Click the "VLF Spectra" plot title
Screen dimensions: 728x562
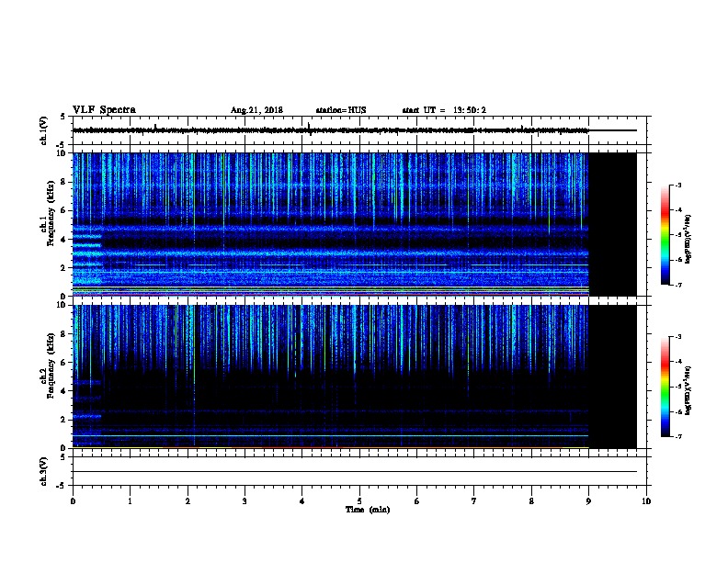pos(104,110)
